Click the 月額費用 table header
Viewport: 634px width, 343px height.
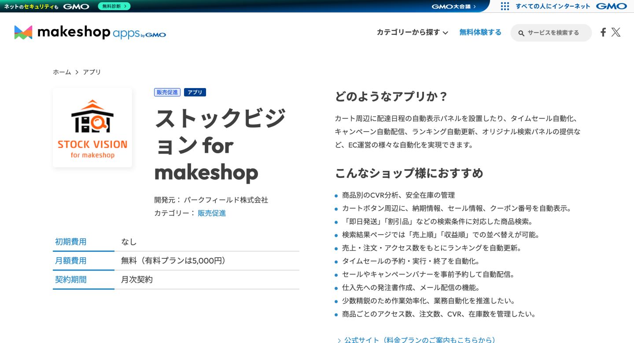coord(84,261)
